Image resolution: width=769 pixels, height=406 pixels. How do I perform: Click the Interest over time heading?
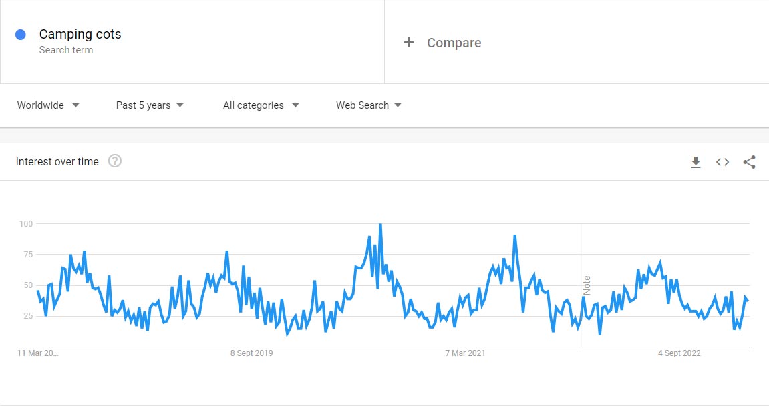pyautogui.click(x=57, y=161)
